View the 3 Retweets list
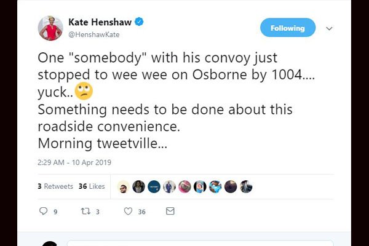The image size is (369, 246). [x=55, y=186]
